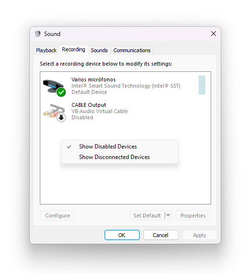Select the Recording tab
250x273 pixels.
click(73, 50)
